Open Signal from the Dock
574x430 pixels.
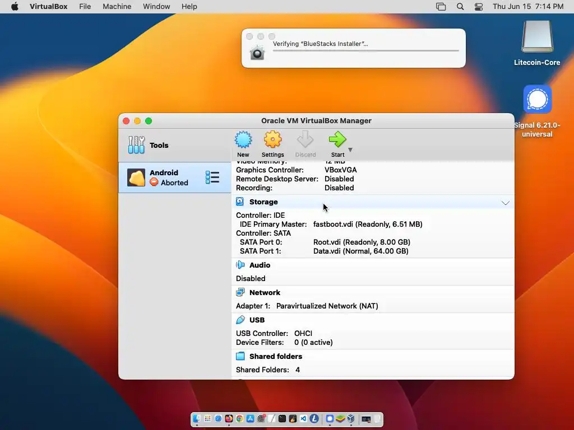tap(330, 419)
